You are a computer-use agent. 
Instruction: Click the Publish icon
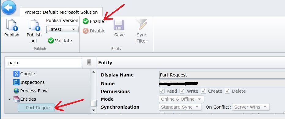(x=12, y=25)
